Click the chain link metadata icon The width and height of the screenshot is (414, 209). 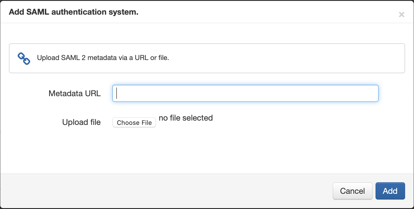tap(24, 58)
